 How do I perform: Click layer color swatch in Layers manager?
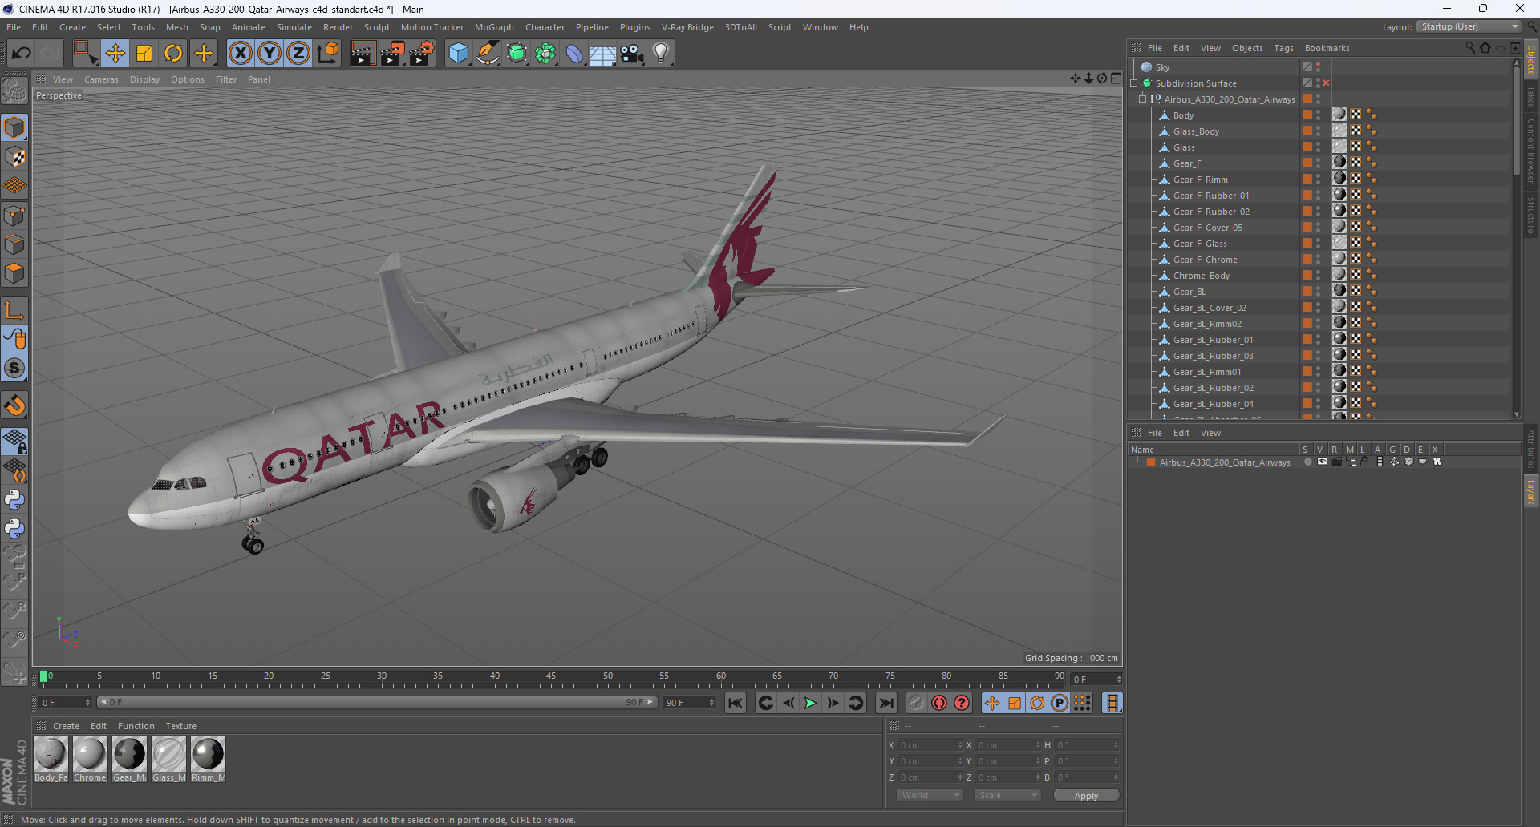1151,462
